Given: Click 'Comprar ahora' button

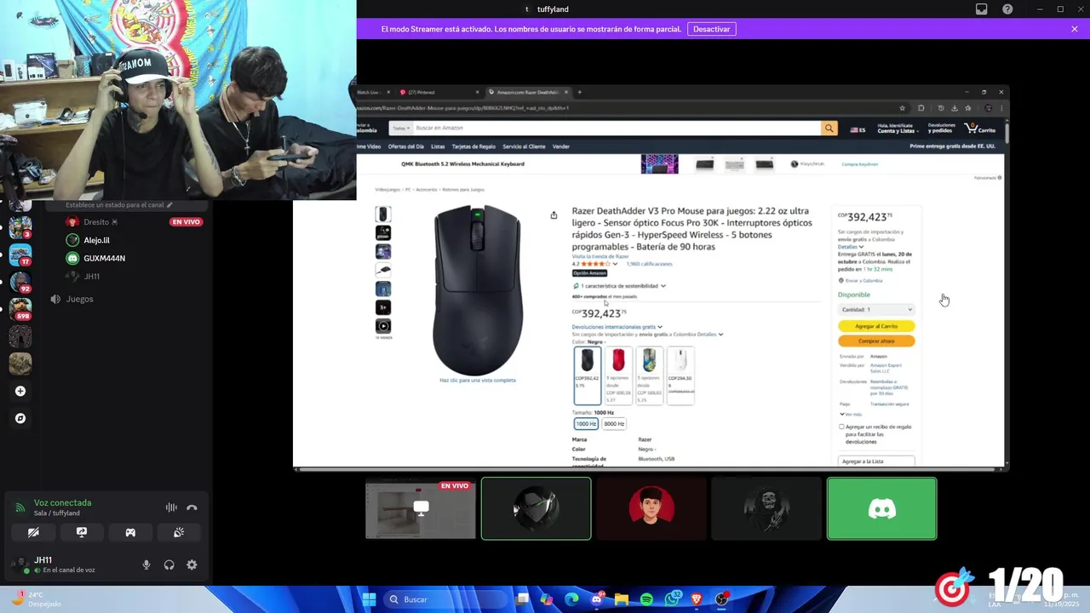Looking at the screenshot, I should click(x=876, y=341).
